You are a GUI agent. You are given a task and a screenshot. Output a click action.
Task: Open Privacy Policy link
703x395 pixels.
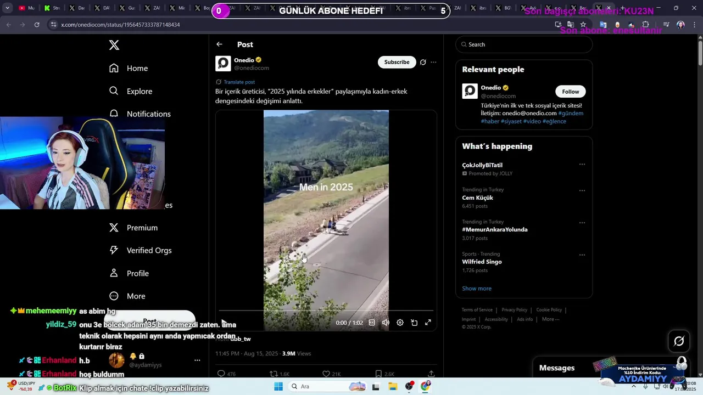click(514, 310)
